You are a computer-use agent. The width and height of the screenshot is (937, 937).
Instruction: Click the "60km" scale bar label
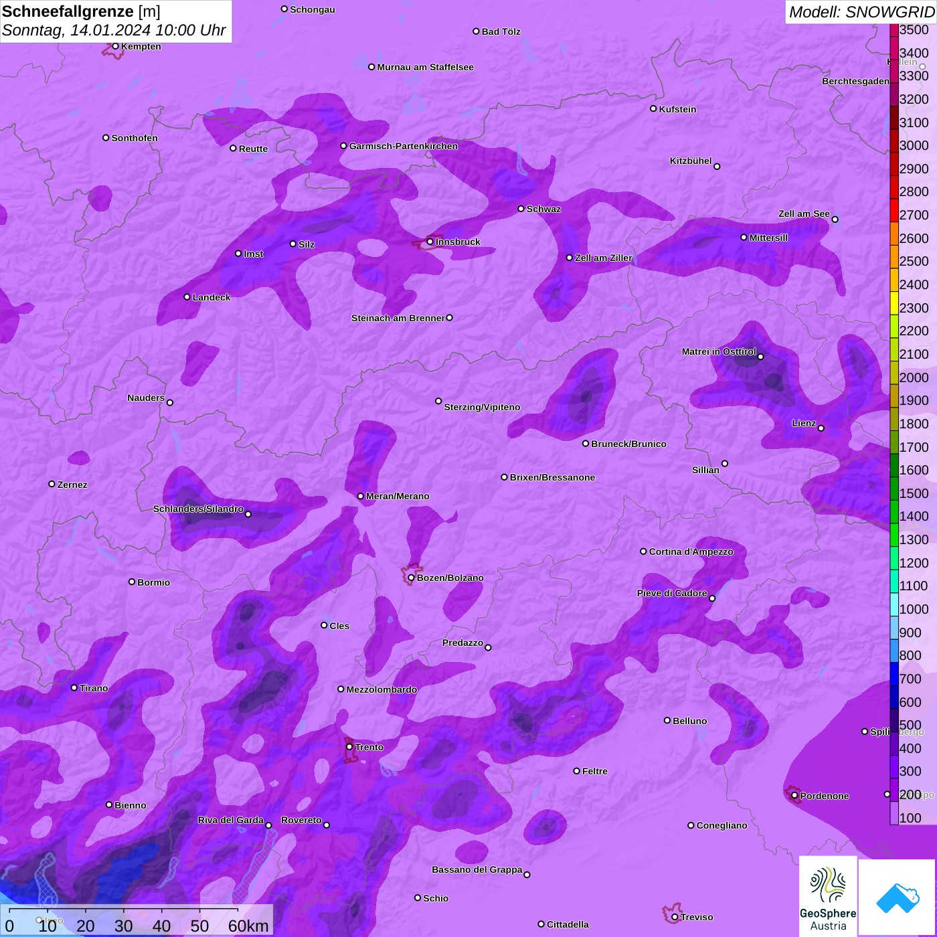click(x=248, y=926)
